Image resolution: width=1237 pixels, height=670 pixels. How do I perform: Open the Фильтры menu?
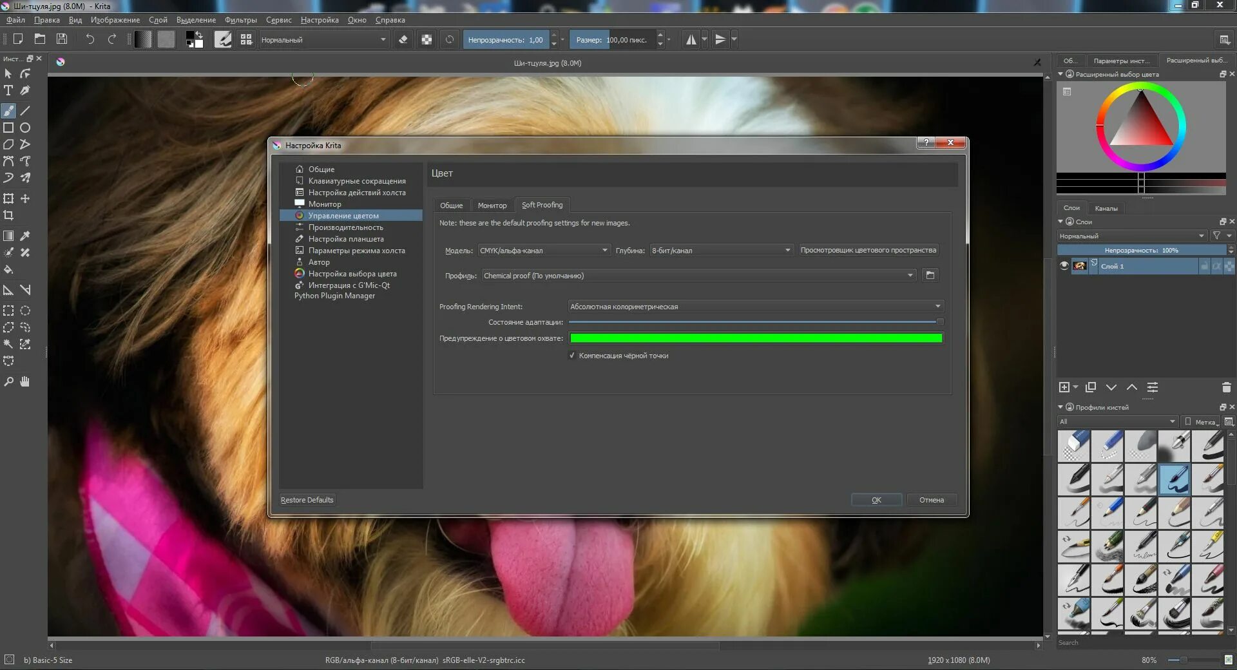[x=240, y=20]
